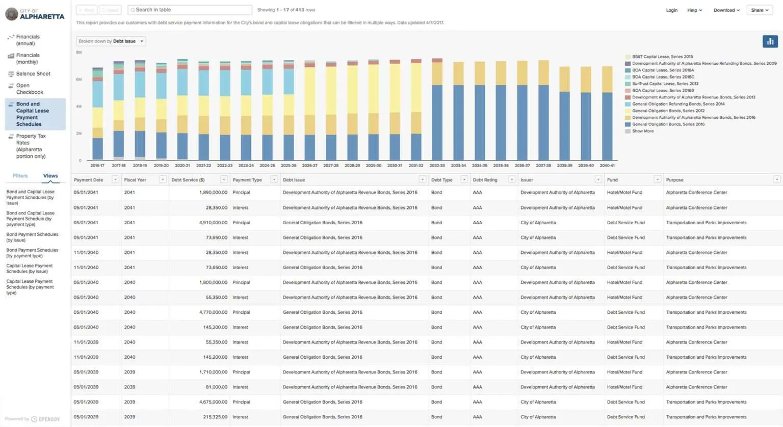Click the General Obligation Bonds, Series 2012 swatch
Screen dimensions: 783x427
[628, 111]
